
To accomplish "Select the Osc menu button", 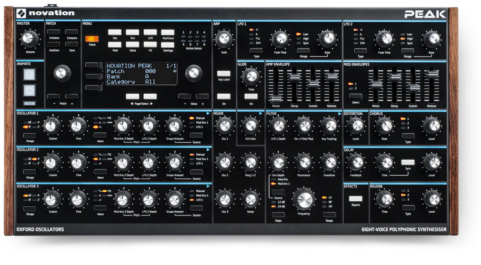I will coord(115,32).
